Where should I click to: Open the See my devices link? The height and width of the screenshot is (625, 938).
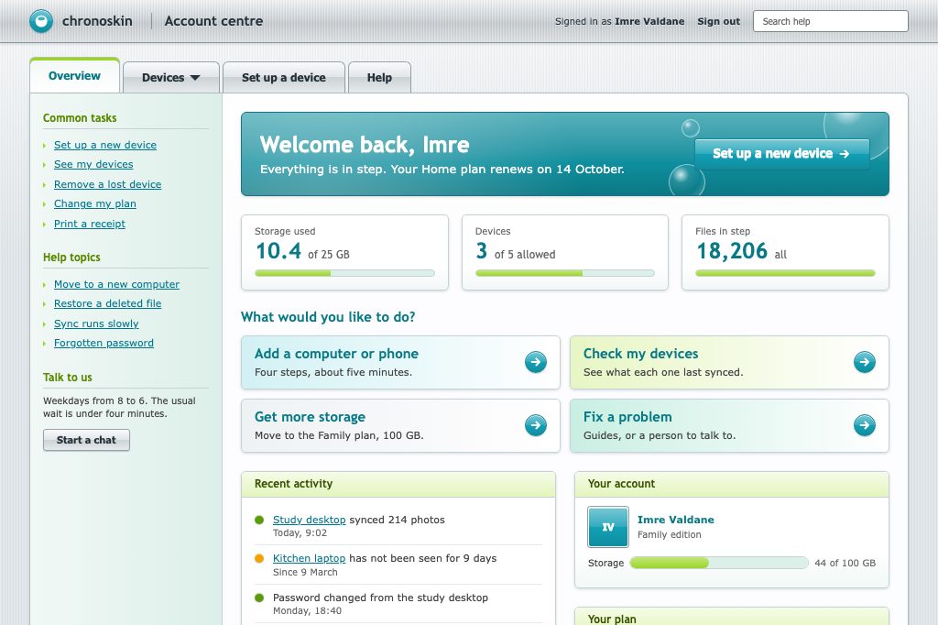tap(93, 164)
